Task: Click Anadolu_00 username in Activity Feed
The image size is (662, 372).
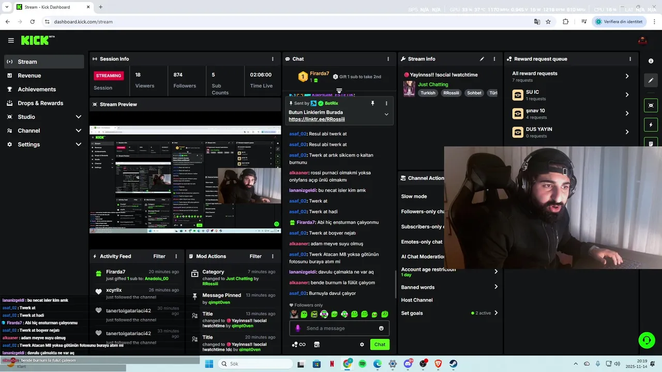Action: point(157,278)
